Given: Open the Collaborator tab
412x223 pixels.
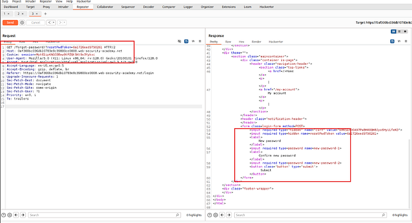Looking at the screenshot, I should (105, 7).
